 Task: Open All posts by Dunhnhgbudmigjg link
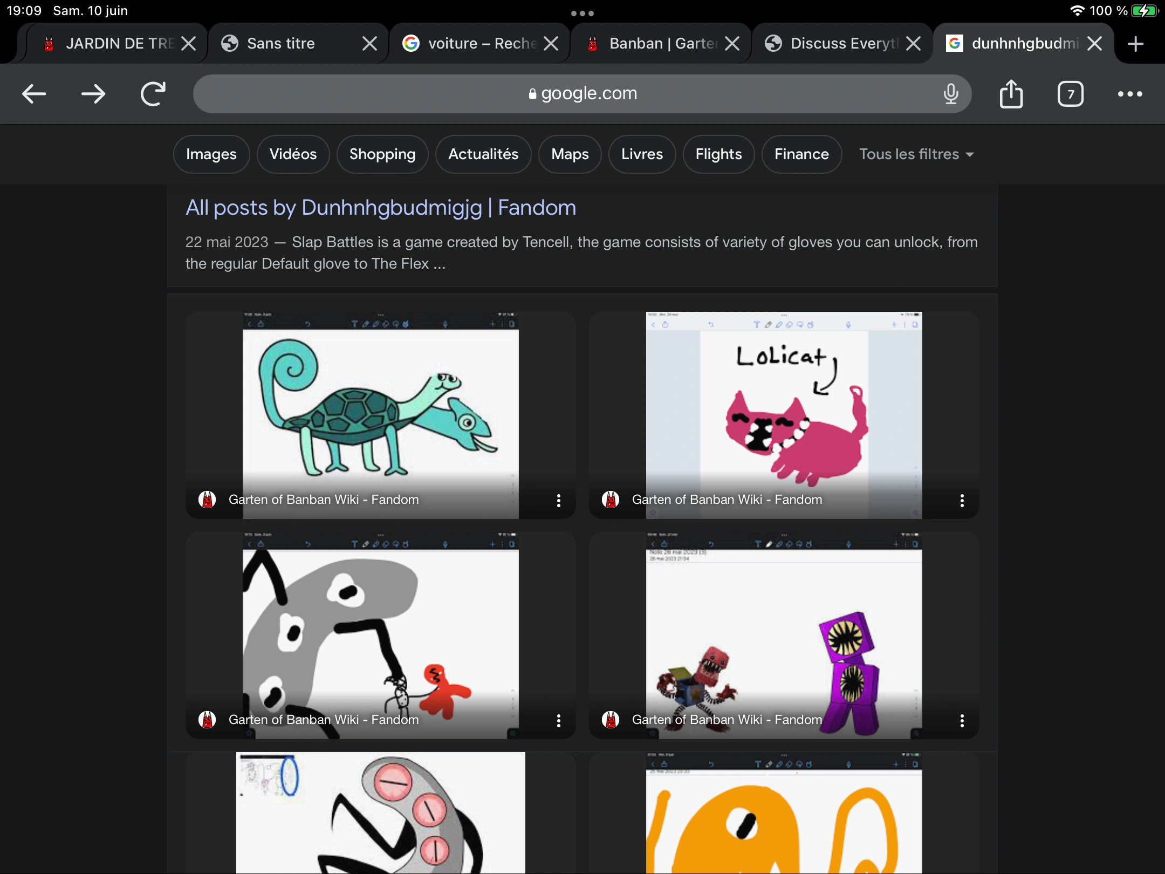pyautogui.click(x=381, y=208)
